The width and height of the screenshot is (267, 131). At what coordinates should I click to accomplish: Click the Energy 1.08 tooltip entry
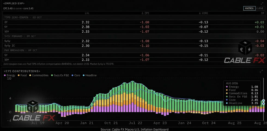pos(242,87)
